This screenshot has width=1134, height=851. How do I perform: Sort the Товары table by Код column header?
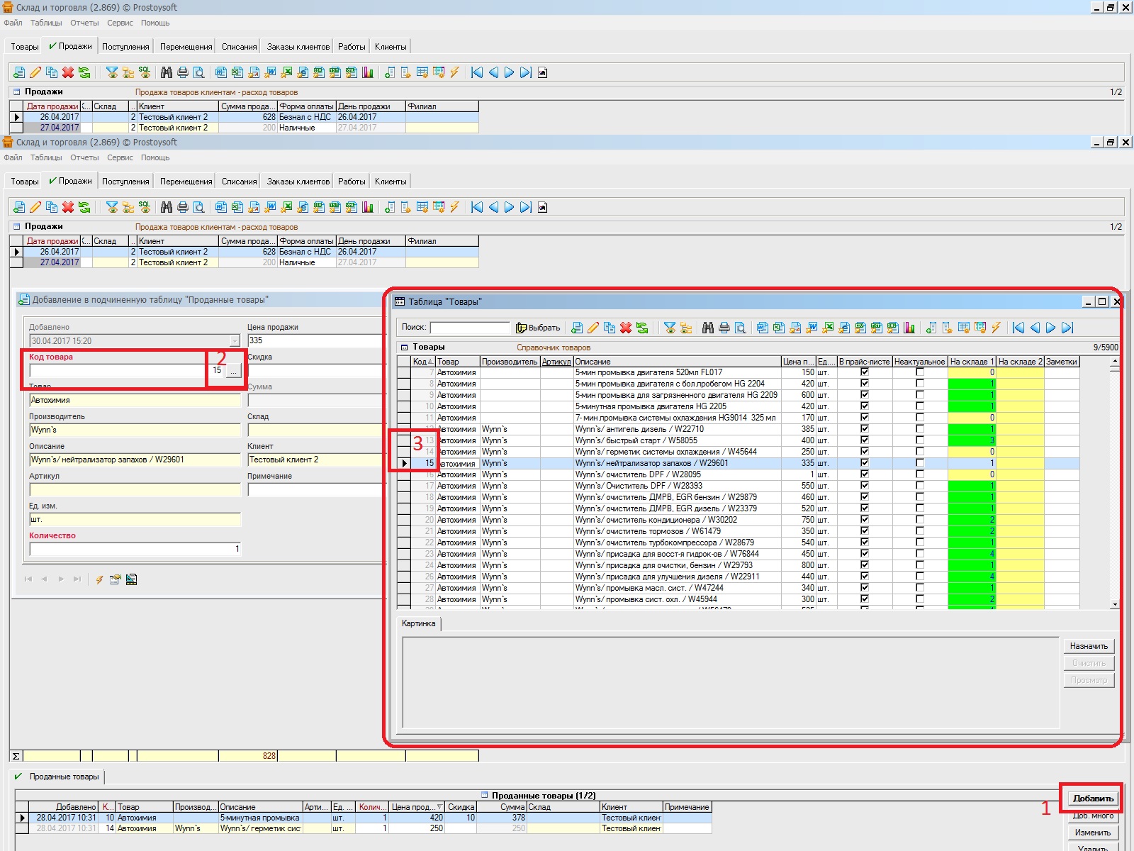(422, 362)
